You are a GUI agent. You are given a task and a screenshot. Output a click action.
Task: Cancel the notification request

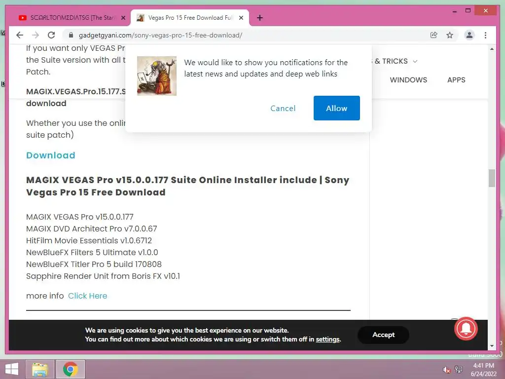pos(283,108)
